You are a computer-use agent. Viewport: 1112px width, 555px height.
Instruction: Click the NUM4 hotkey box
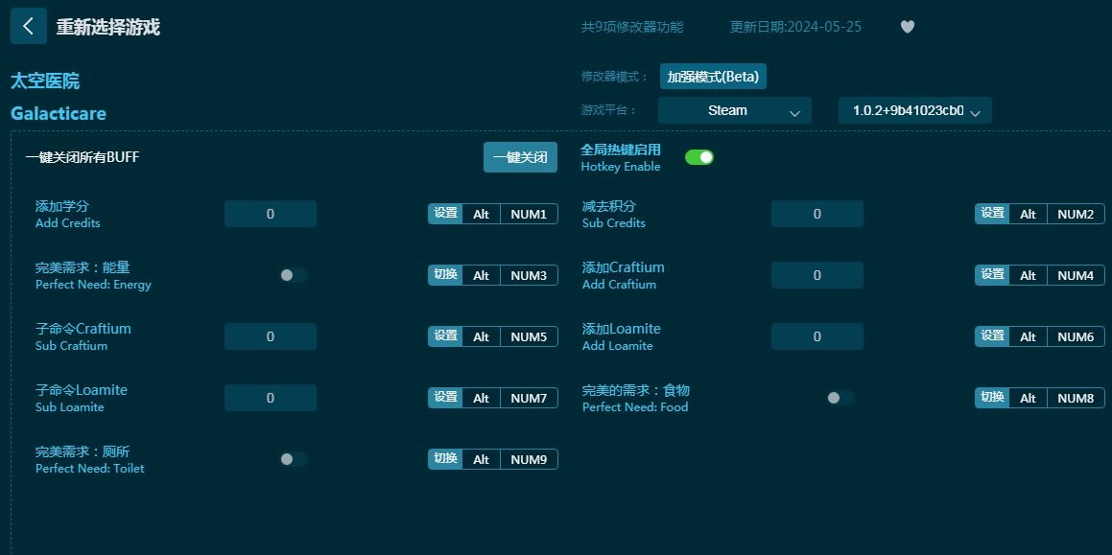click(1076, 275)
